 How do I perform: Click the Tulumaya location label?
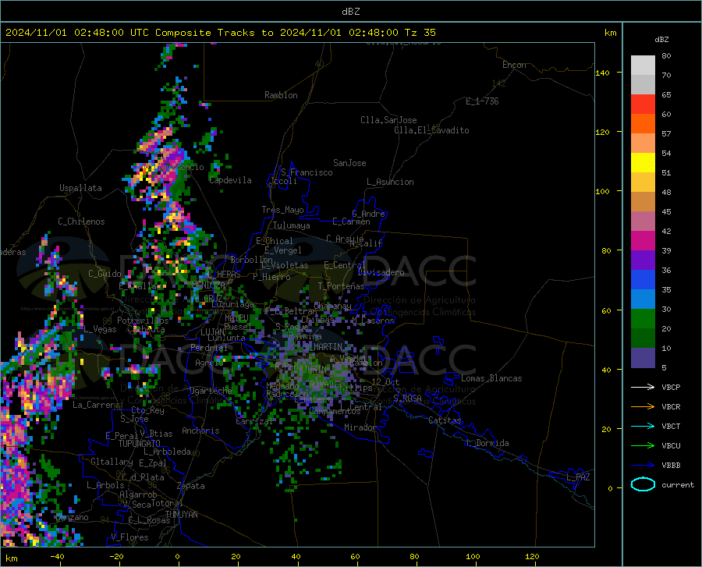(x=292, y=225)
